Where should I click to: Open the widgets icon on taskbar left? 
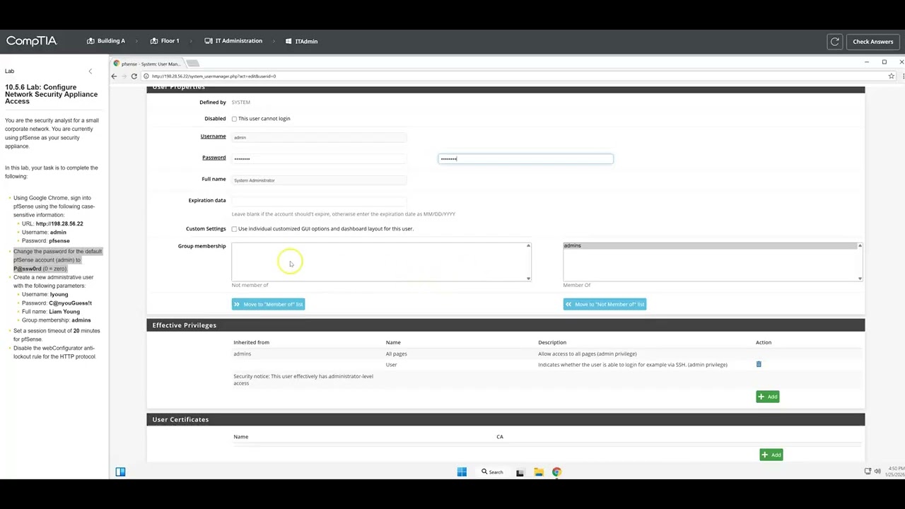coord(120,472)
